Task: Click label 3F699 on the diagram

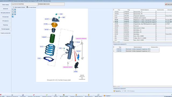Action: click(x=76, y=72)
